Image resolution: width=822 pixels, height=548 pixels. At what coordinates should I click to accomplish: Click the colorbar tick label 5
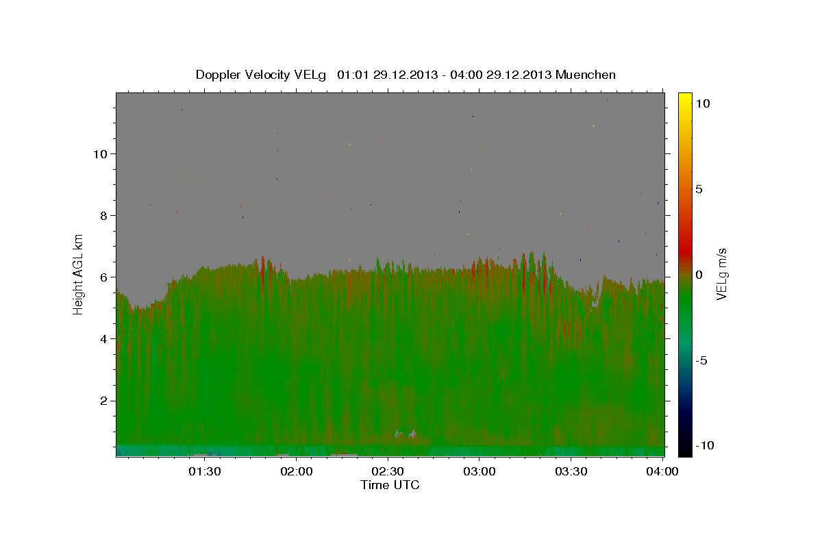tap(699, 189)
